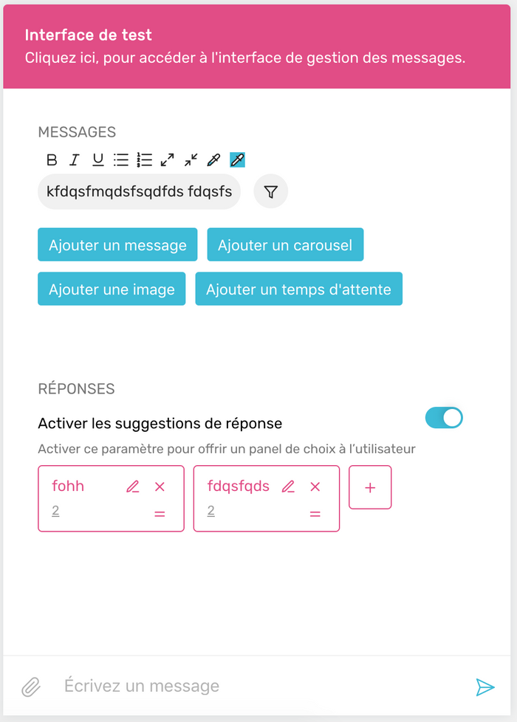The image size is (517, 722).
Task: Insert a bulleted list
Action: [120, 159]
